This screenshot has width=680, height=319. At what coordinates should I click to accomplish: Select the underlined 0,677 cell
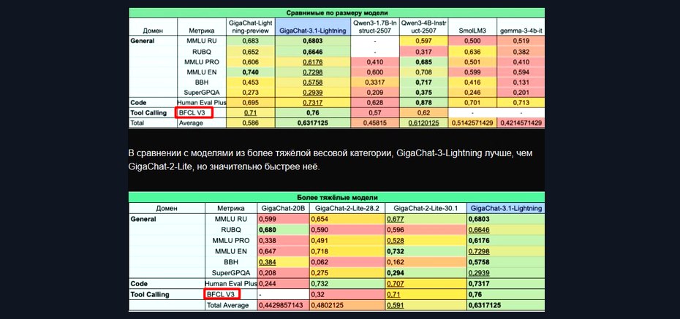point(426,220)
